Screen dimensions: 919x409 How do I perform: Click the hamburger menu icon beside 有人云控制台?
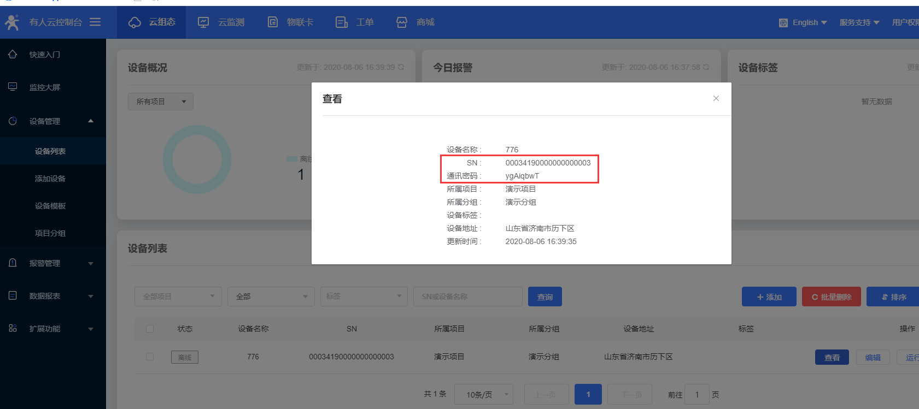[95, 22]
